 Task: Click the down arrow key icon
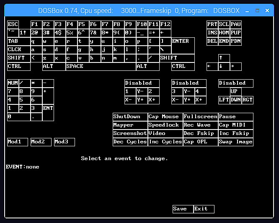pos(224,67)
